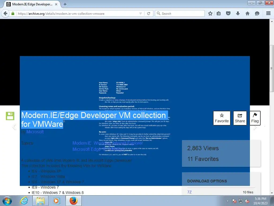
Task: Bookmark this page with the star icon
Action: point(210,13)
